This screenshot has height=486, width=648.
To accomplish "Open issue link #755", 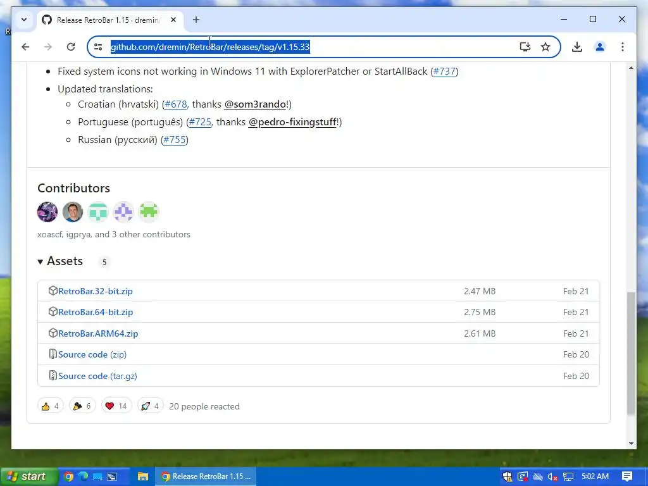I will point(175,140).
